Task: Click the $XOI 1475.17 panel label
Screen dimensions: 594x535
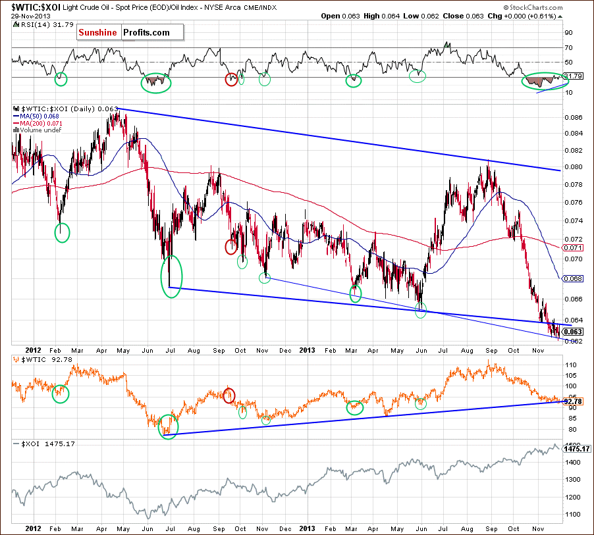Action: point(48,444)
